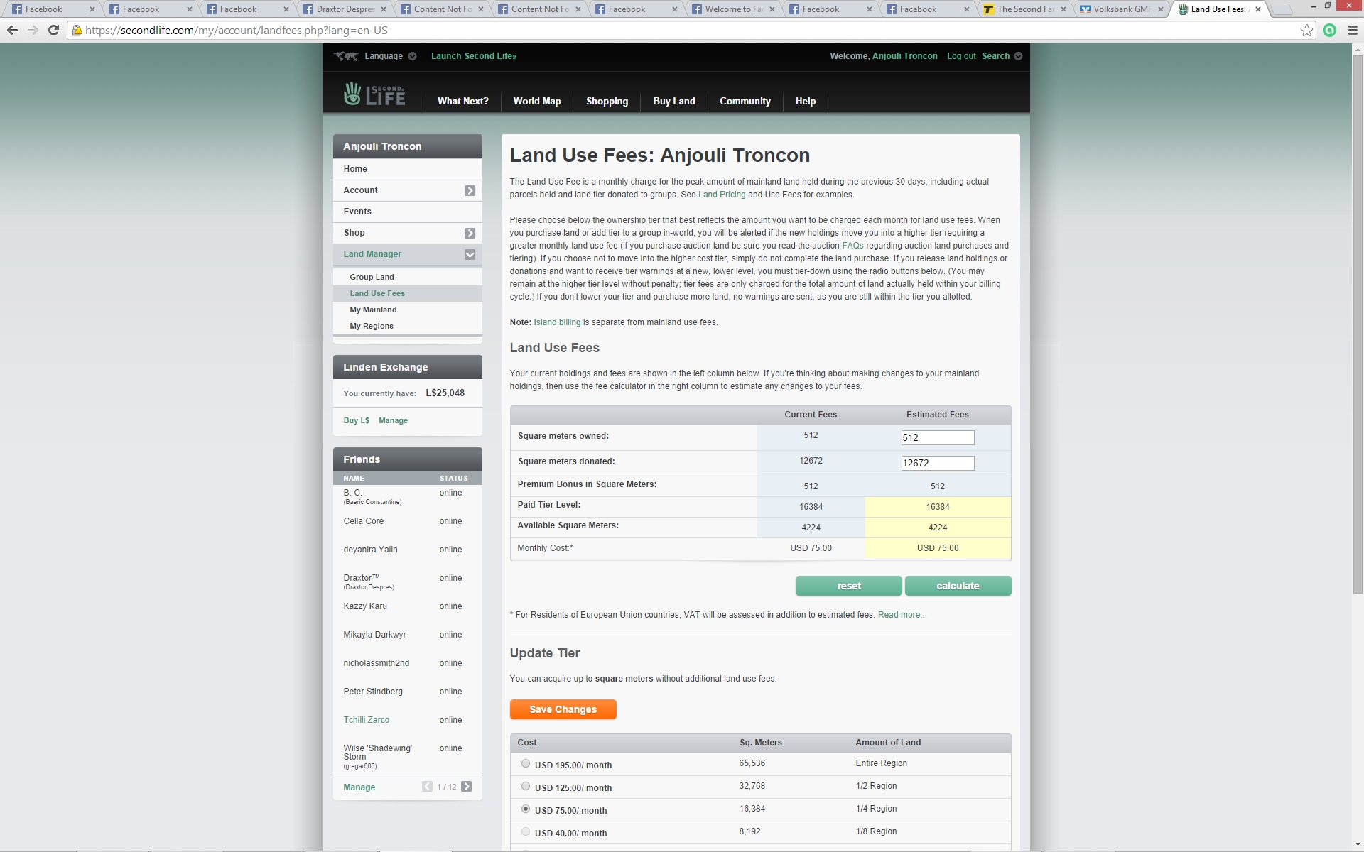The height and width of the screenshot is (852, 1364).
Task: Open My Mainland sidebar item
Action: click(x=408, y=310)
